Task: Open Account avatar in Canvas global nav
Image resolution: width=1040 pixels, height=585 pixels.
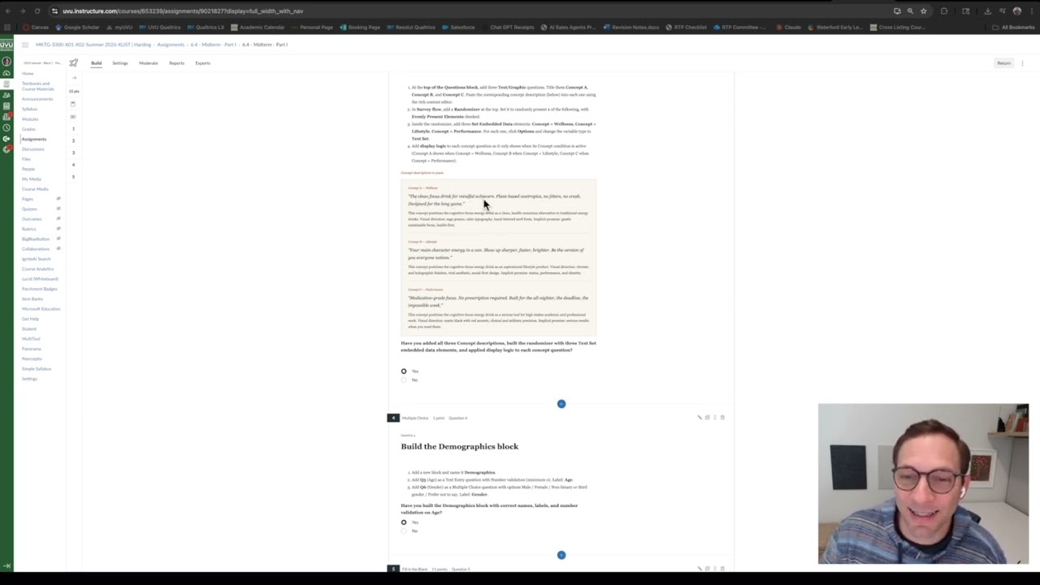Action: click(x=6, y=62)
